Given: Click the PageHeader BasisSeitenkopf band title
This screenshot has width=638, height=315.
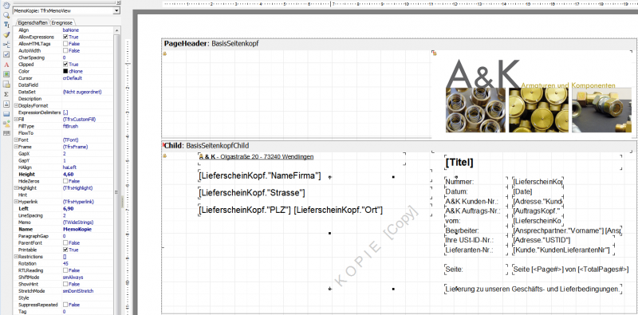Looking at the screenshot, I should pyautogui.click(x=211, y=44).
